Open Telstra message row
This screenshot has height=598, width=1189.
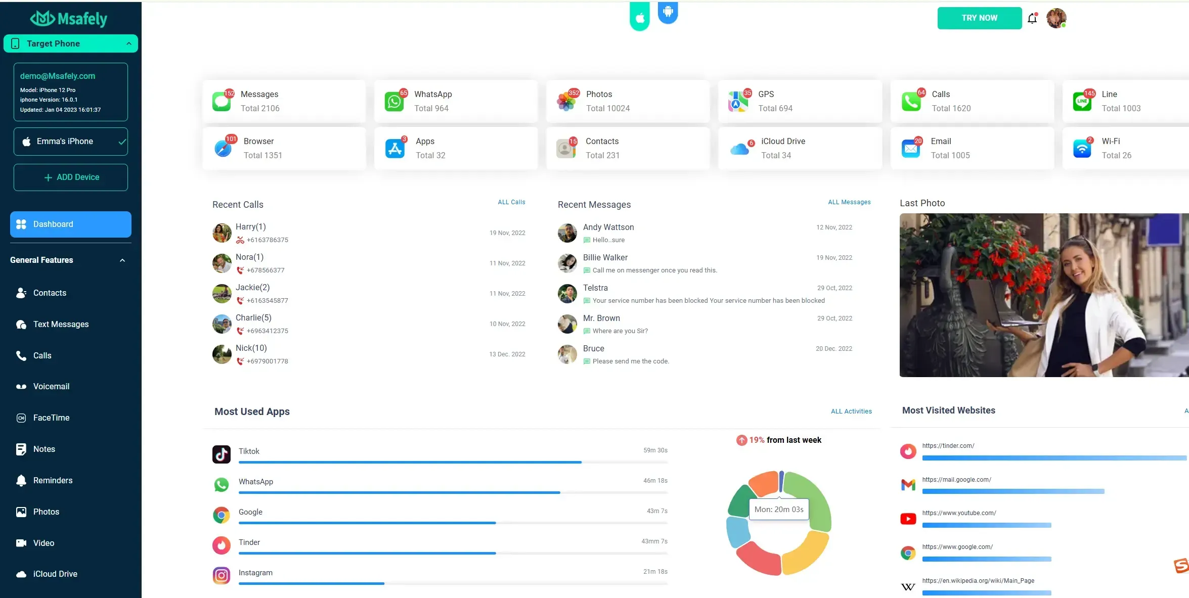click(x=705, y=294)
